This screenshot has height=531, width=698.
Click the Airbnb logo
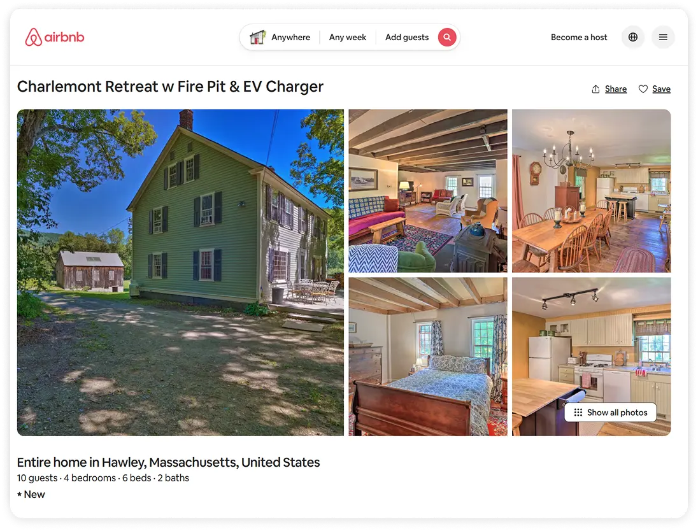click(x=54, y=37)
